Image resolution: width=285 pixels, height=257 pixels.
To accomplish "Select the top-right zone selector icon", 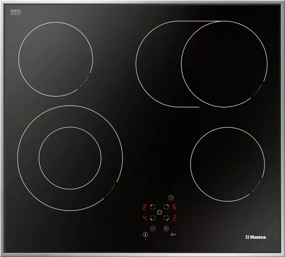I will tap(166, 207).
